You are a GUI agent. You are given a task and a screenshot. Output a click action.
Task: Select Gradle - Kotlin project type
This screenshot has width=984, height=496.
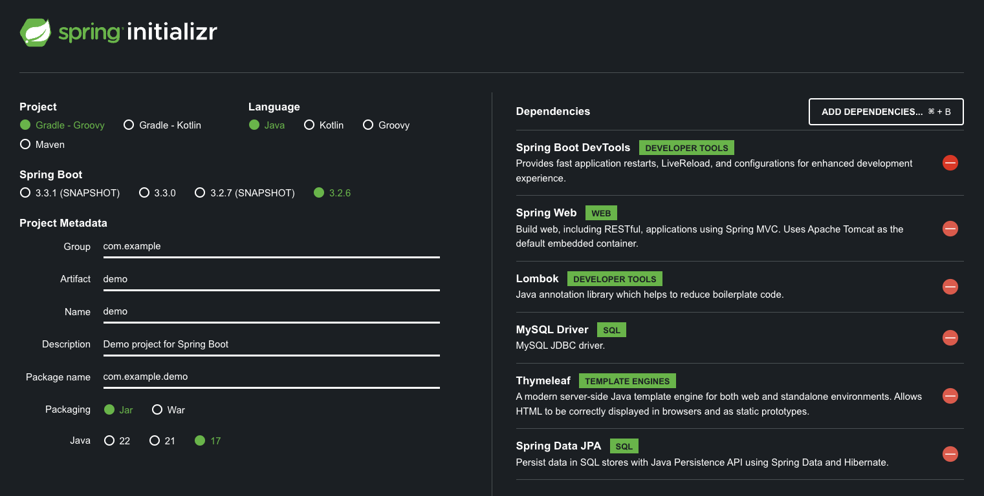(162, 125)
